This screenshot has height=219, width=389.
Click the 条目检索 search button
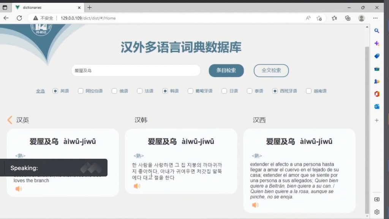pyautogui.click(x=226, y=70)
